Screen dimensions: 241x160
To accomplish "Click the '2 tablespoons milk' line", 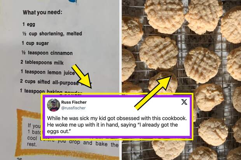I will [42, 62].
